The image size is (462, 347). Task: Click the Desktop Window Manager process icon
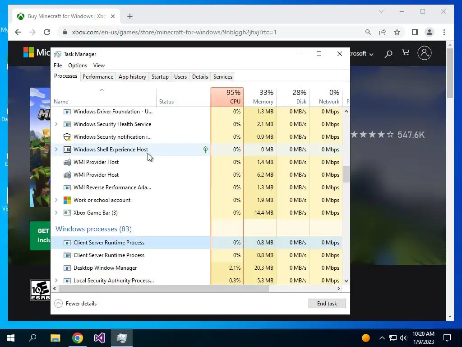click(67, 268)
